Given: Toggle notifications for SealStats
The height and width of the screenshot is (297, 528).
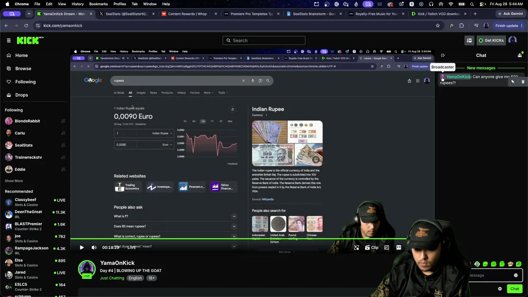Looking at the screenshot, I should pyautogui.click(x=63, y=145).
